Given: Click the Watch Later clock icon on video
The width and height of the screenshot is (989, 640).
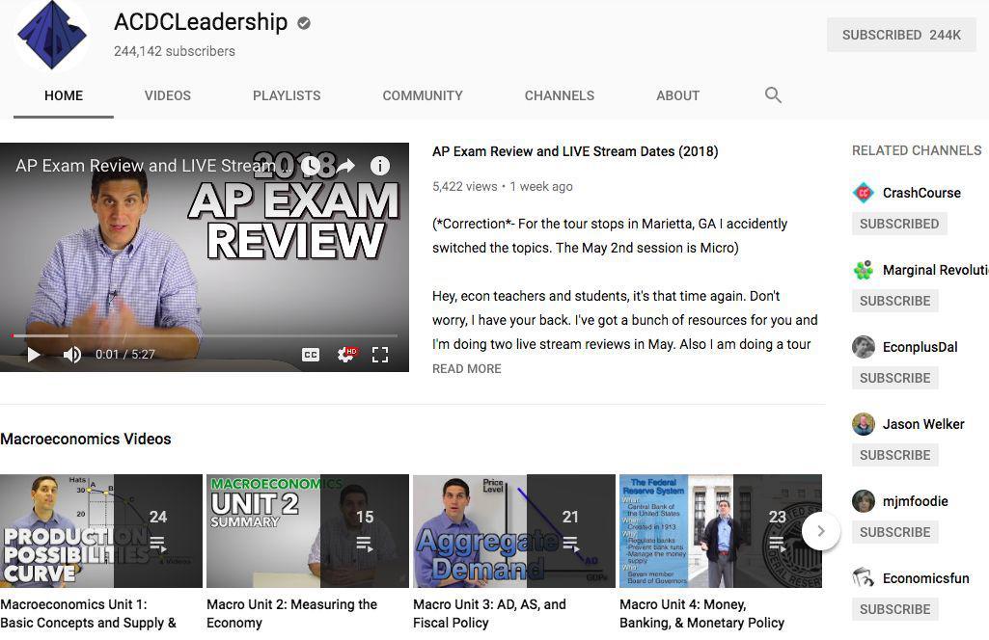Looking at the screenshot, I should pos(310,166).
